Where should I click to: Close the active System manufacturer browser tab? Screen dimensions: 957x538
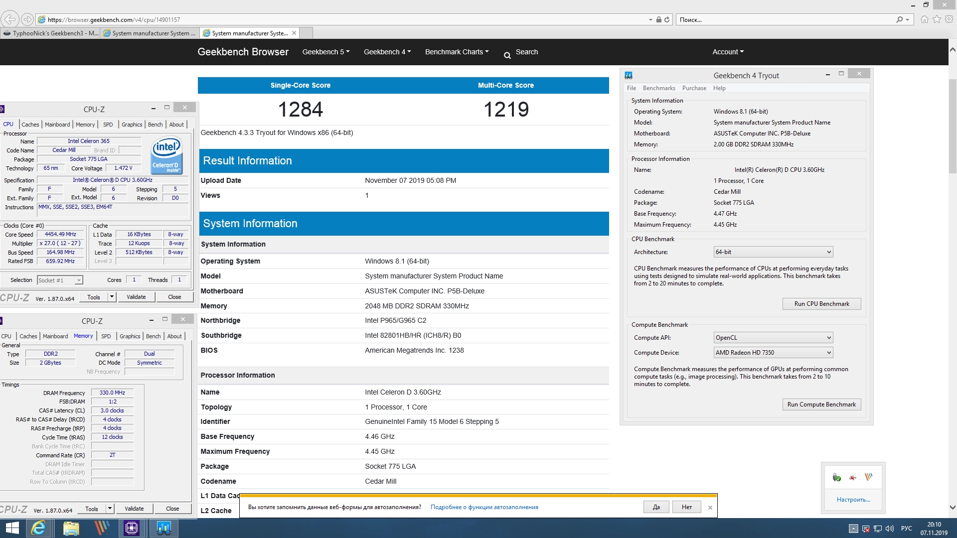click(294, 33)
